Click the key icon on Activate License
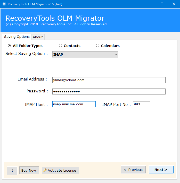The height and width of the screenshot is (183, 180). 45,170
